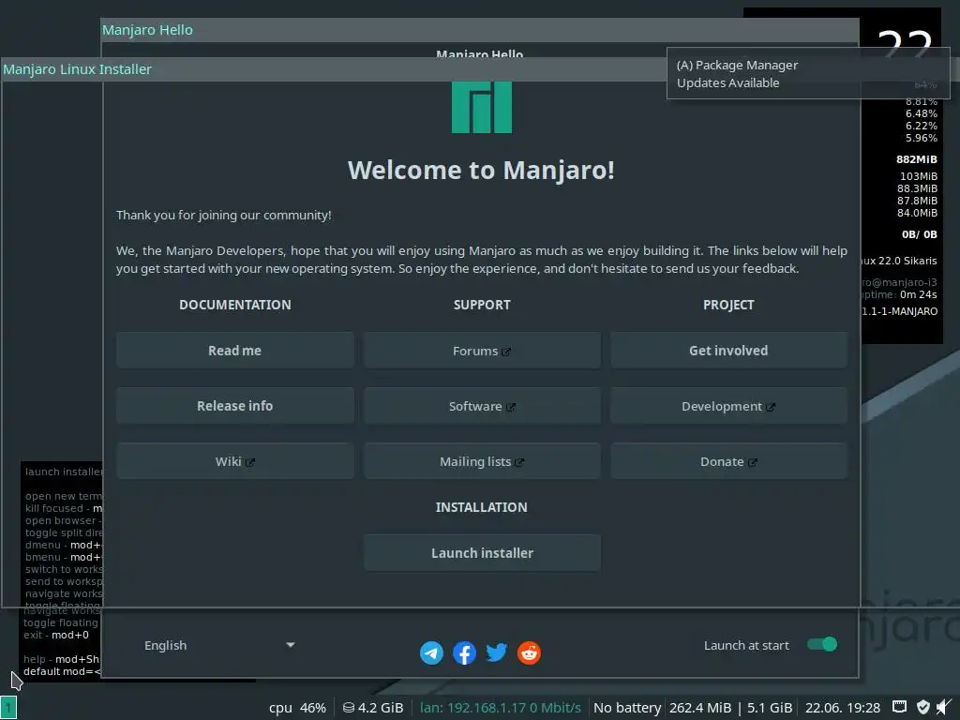Open the English language dropdown
The width and height of the screenshot is (960, 720).
[219, 645]
